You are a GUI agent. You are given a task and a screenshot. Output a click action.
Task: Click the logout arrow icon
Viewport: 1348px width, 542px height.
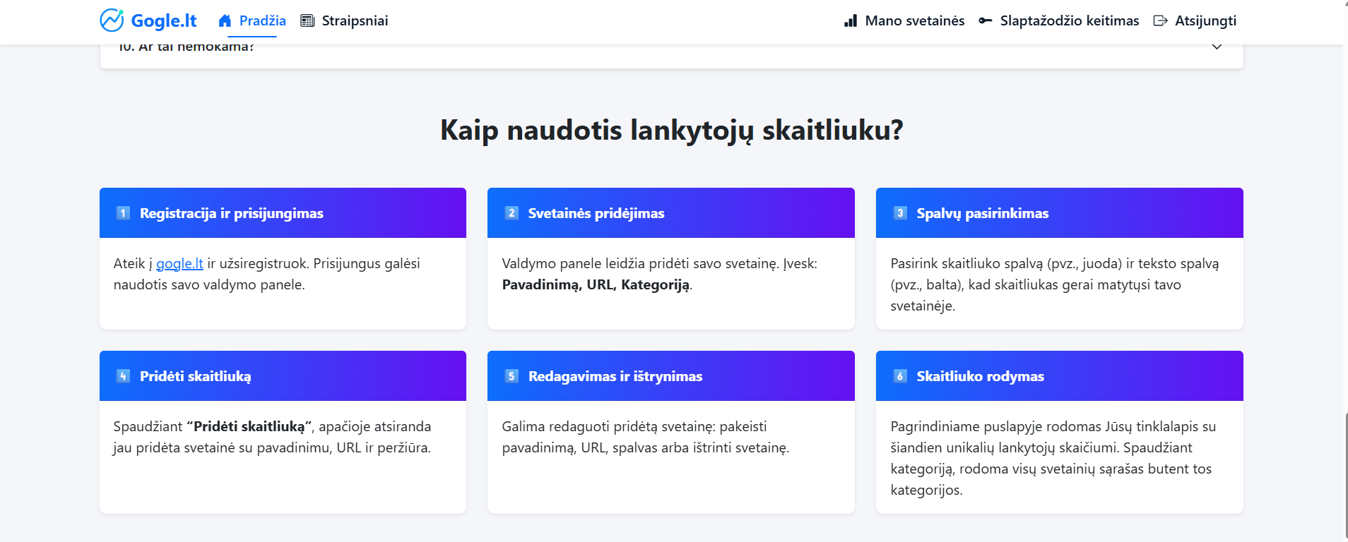point(1160,20)
